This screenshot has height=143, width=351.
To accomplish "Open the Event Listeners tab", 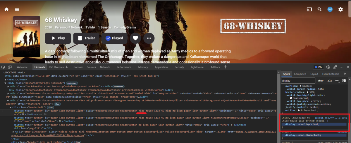I will pyautogui.click(x=331, y=74).
